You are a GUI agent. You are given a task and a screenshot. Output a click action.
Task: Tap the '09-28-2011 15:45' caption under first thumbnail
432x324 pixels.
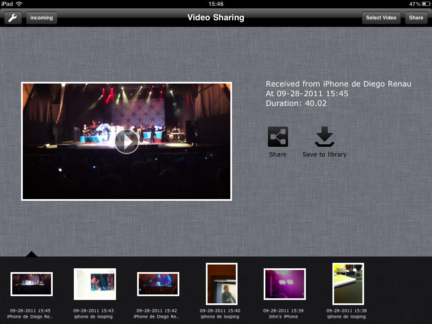tap(30, 310)
